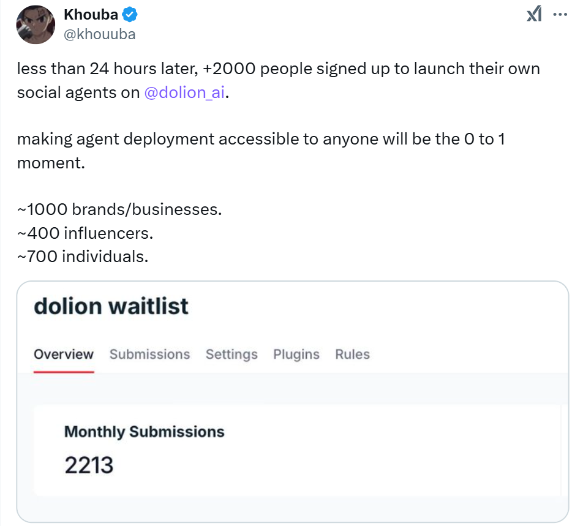
Task: Switch to the Overview tab
Action: (64, 355)
